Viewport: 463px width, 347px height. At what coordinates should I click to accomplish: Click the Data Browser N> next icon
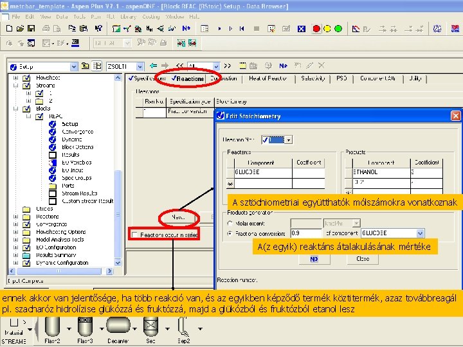tap(283, 66)
